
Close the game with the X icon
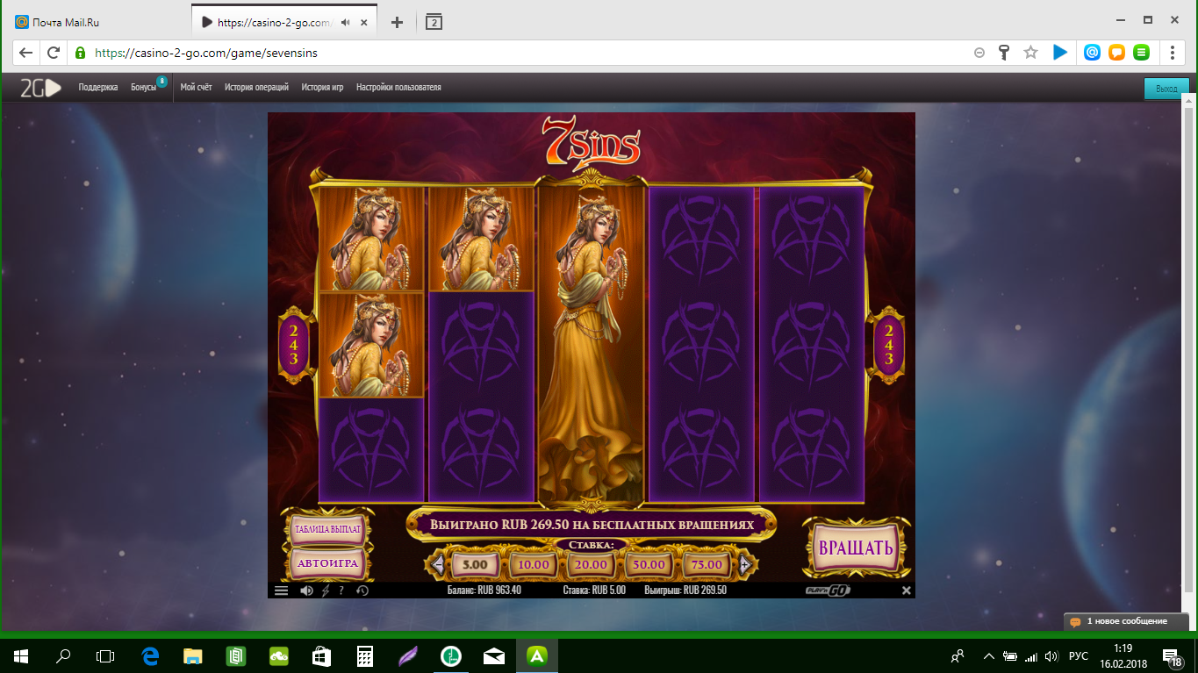(x=907, y=591)
